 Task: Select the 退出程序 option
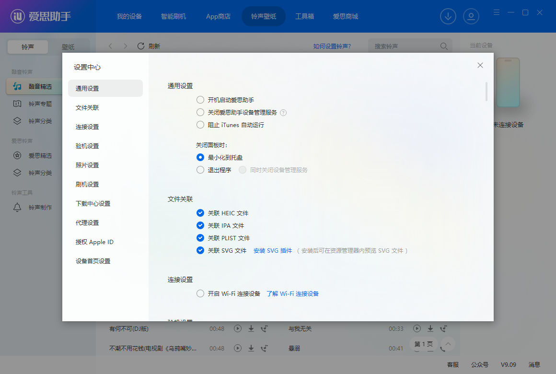tap(200, 170)
